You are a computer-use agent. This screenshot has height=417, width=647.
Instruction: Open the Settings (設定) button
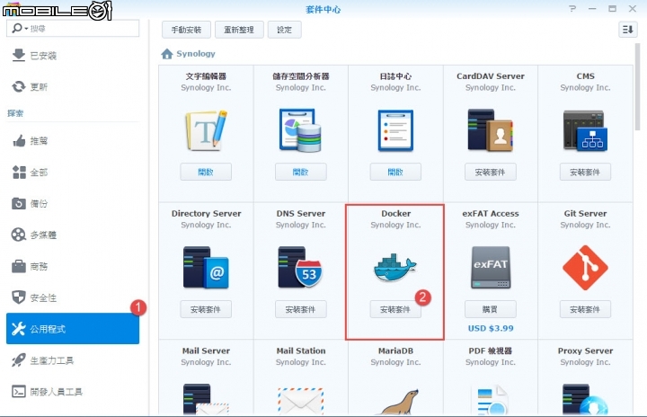(x=284, y=30)
